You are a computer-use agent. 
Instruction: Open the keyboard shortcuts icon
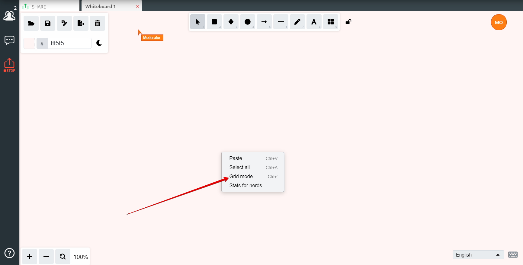513,255
